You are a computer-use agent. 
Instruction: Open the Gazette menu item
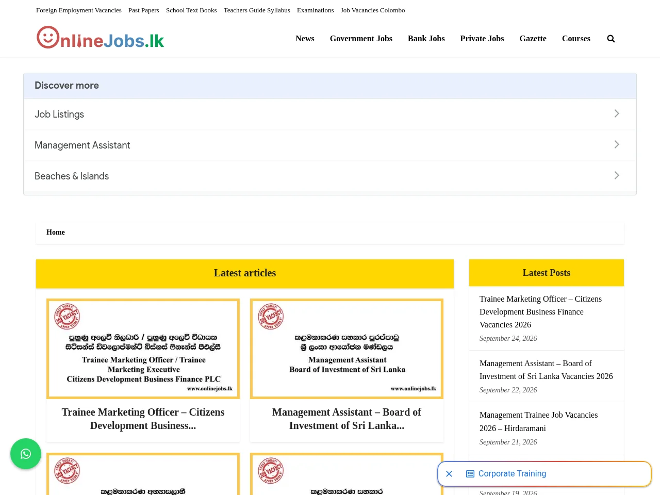(533, 39)
